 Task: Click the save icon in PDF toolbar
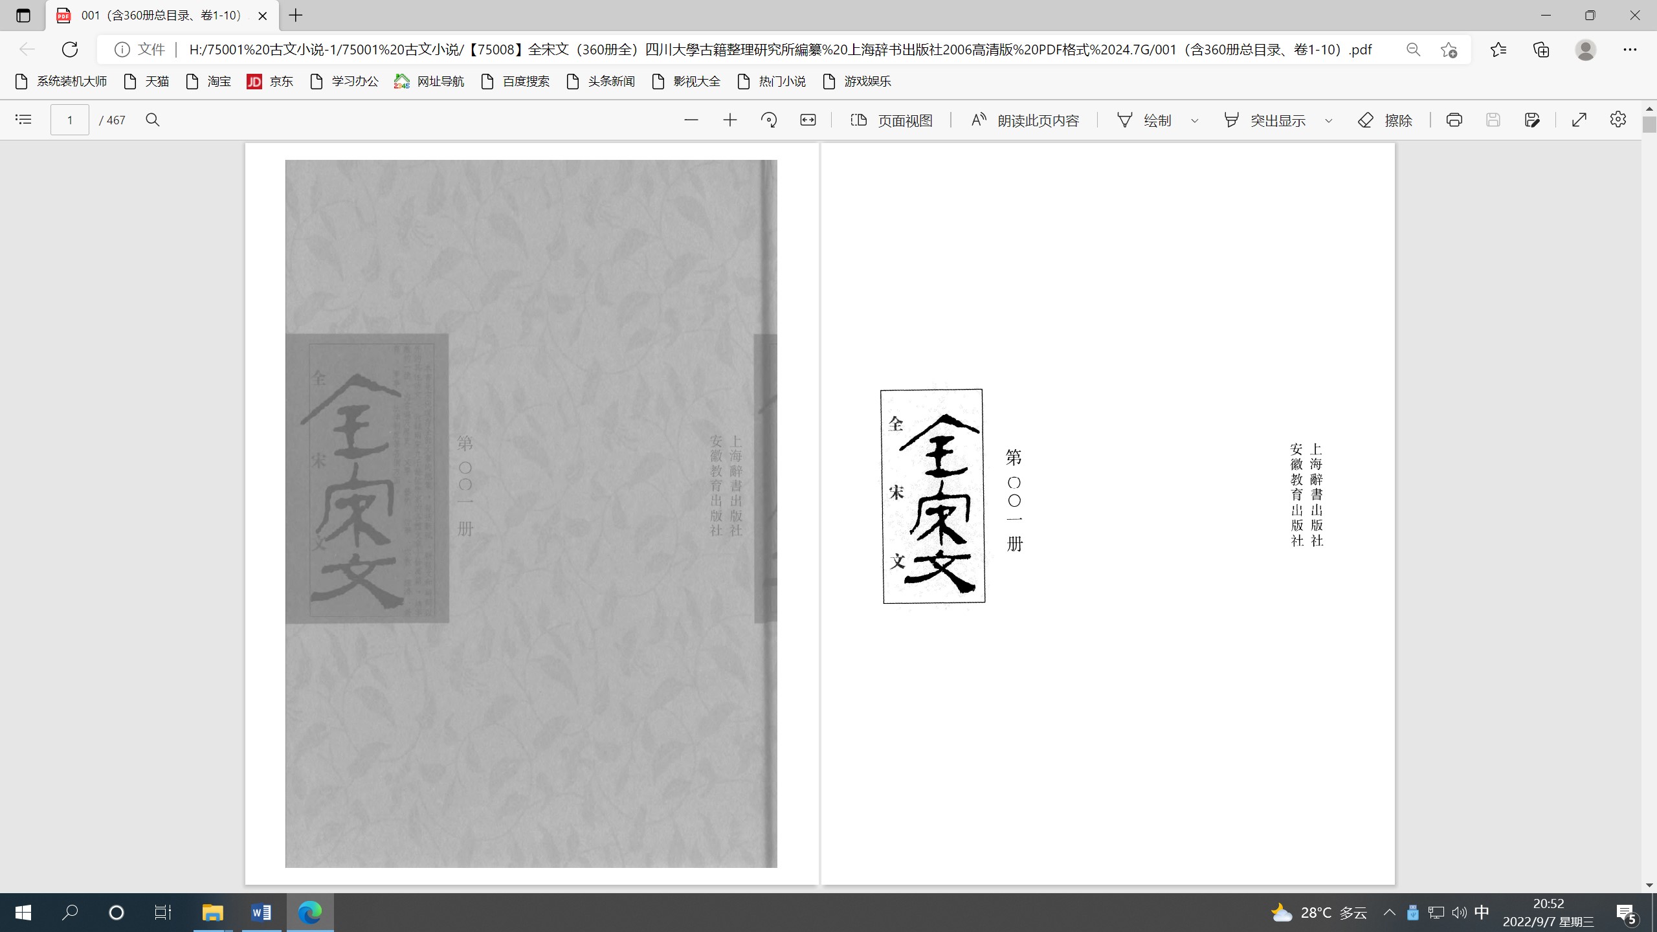coord(1493,120)
